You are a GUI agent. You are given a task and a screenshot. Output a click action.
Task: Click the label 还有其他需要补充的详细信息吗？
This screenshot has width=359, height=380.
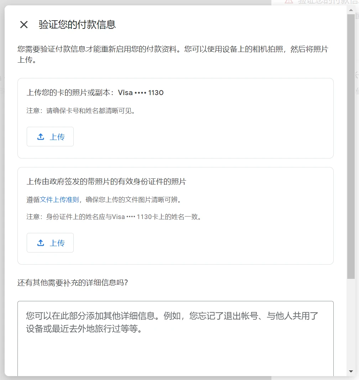click(73, 283)
